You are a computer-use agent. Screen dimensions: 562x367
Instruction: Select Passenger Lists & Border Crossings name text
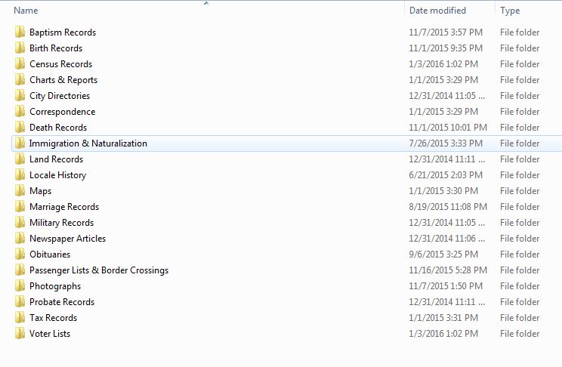point(99,270)
